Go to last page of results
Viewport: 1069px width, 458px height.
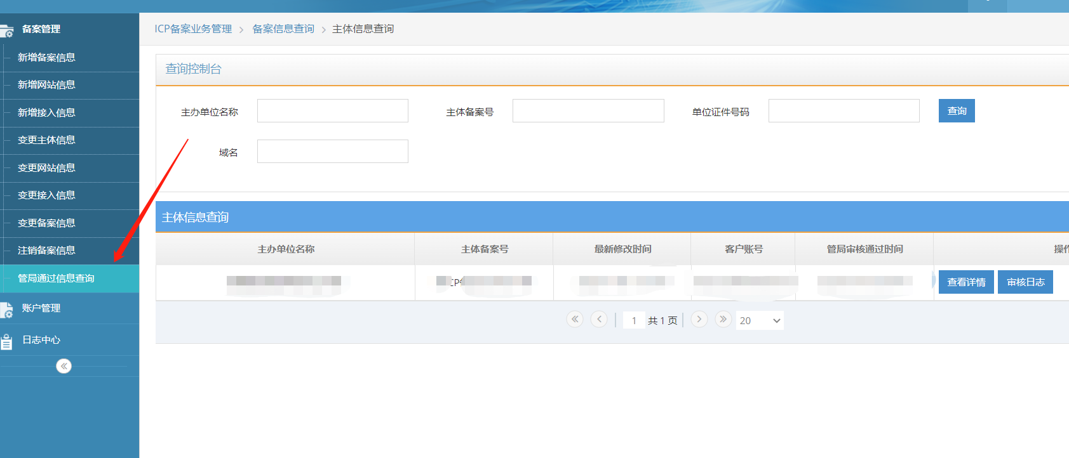point(723,319)
